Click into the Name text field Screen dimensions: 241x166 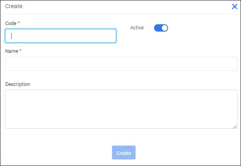click(x=121, y=64)
